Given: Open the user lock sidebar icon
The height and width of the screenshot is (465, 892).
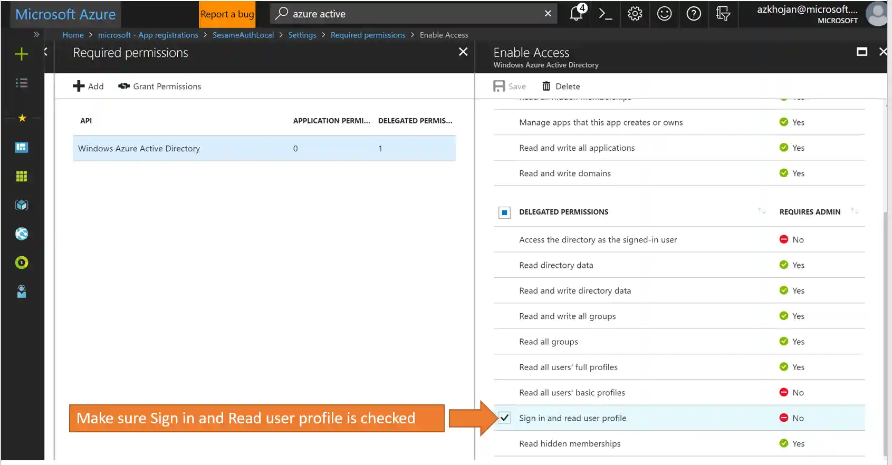Looking at the screenshot, I should click(22, 292).
